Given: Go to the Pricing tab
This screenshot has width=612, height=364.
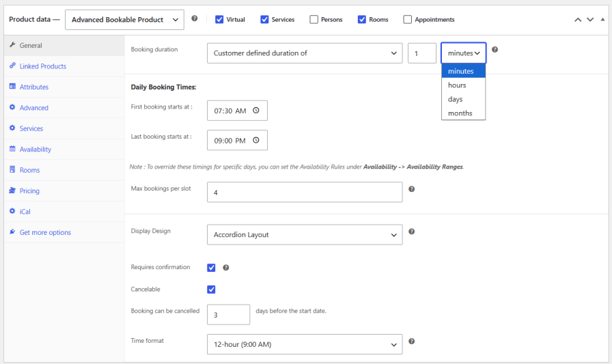Looking at the screenshot, I should pyautogui.click(x=64, y=191).
